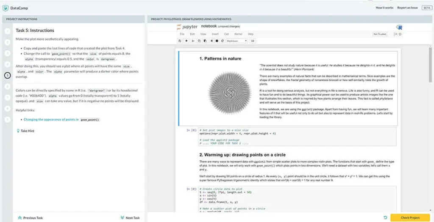Screen dimensions: 434x222
Task: Open the Jupyter Cell menu
Action: [226, 34]
